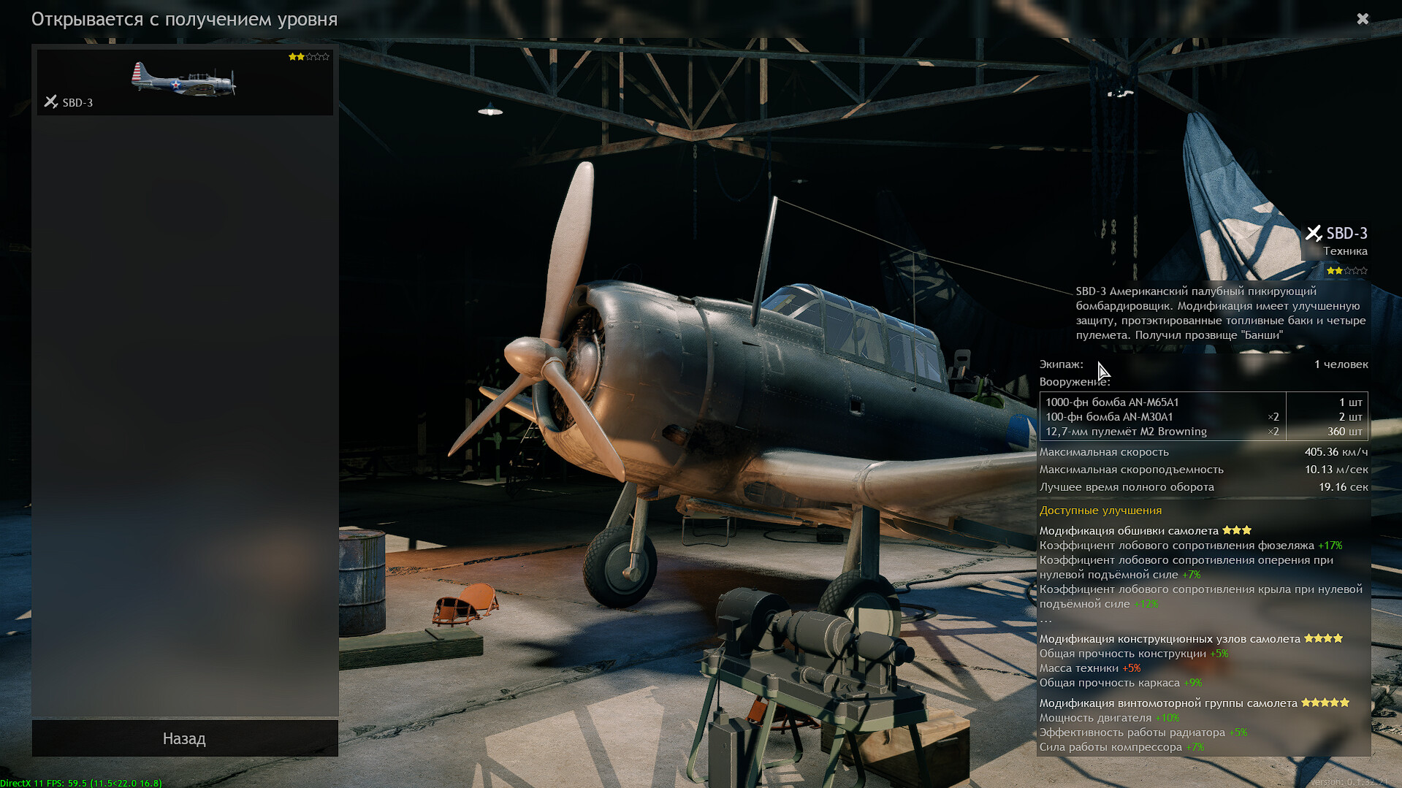The image size is (1402, 788).
Task: Expand the ellipsis under the skin modification stats
Action: [x=1045, y=621]
